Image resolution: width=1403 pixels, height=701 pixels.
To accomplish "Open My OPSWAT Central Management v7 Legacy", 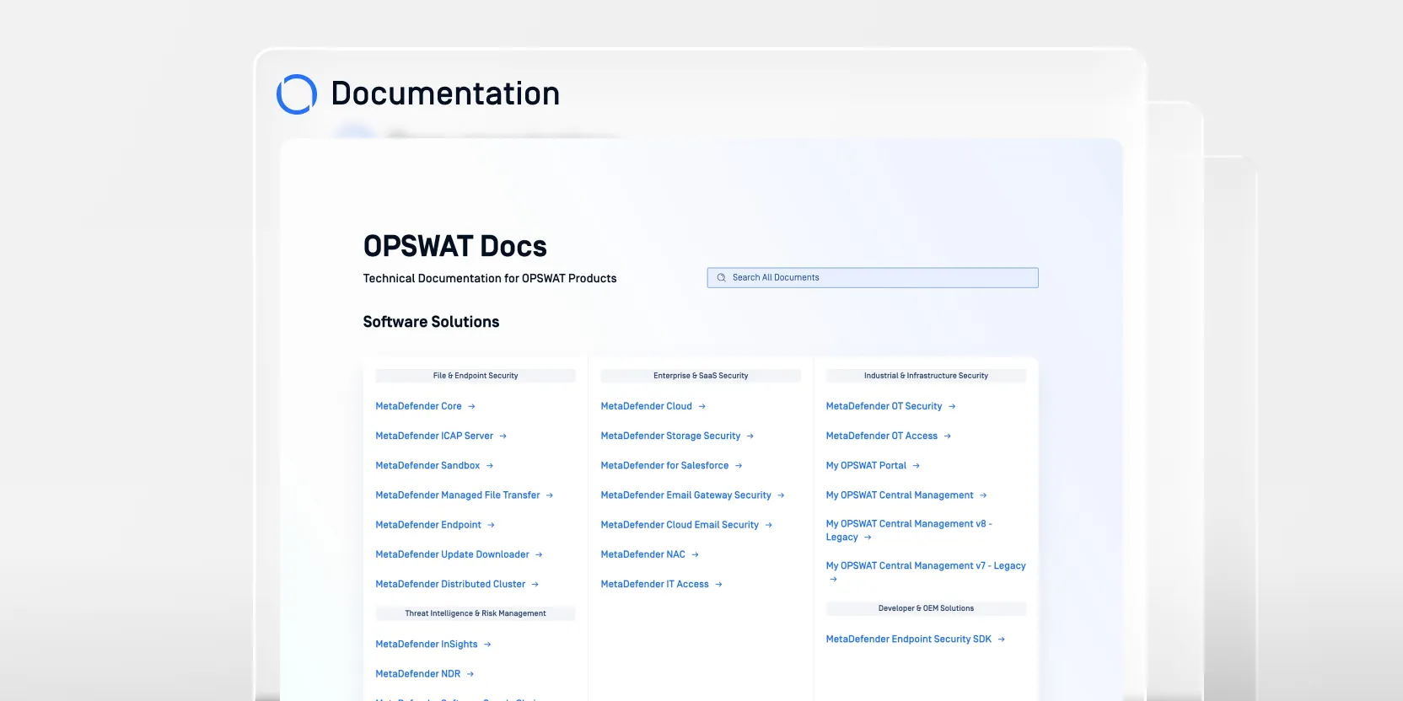I will pyautogui.click(x=926, y=566).
